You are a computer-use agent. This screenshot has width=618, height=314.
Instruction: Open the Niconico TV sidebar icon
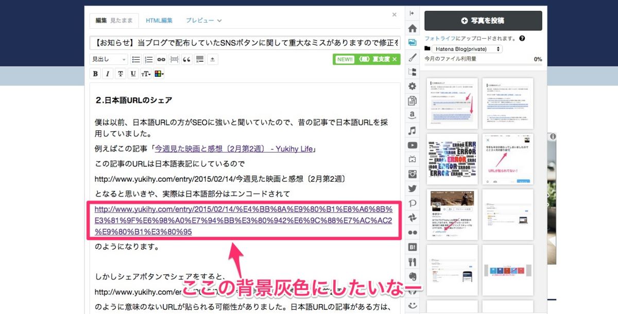pyautogui.click(x=412, y=159)
